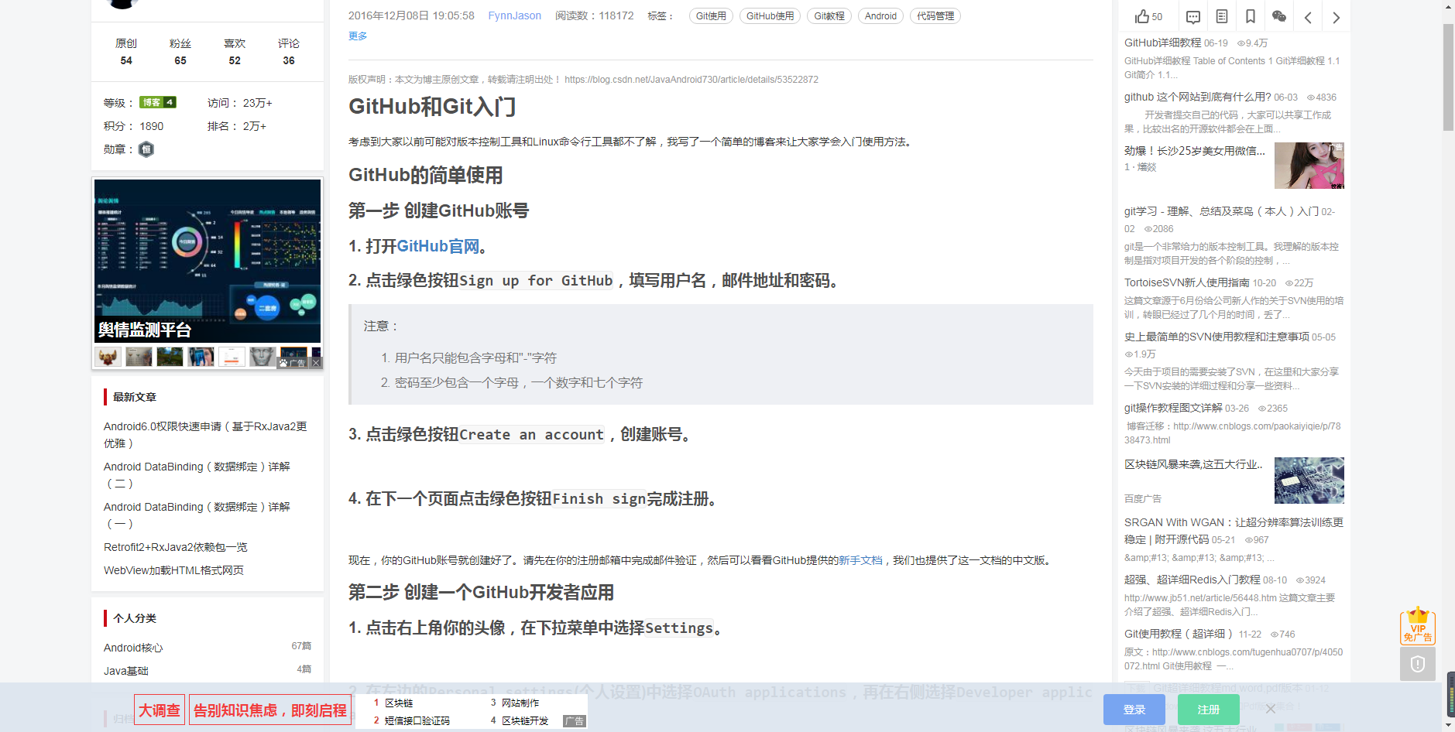Click the scrollbar up arrow
The width and height of the screenshot is (1455, 732).
(1448, 6)
